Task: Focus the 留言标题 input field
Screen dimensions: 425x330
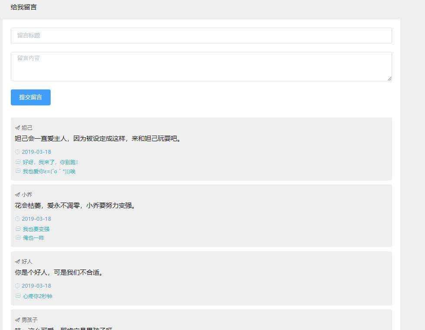Action: 201,36
